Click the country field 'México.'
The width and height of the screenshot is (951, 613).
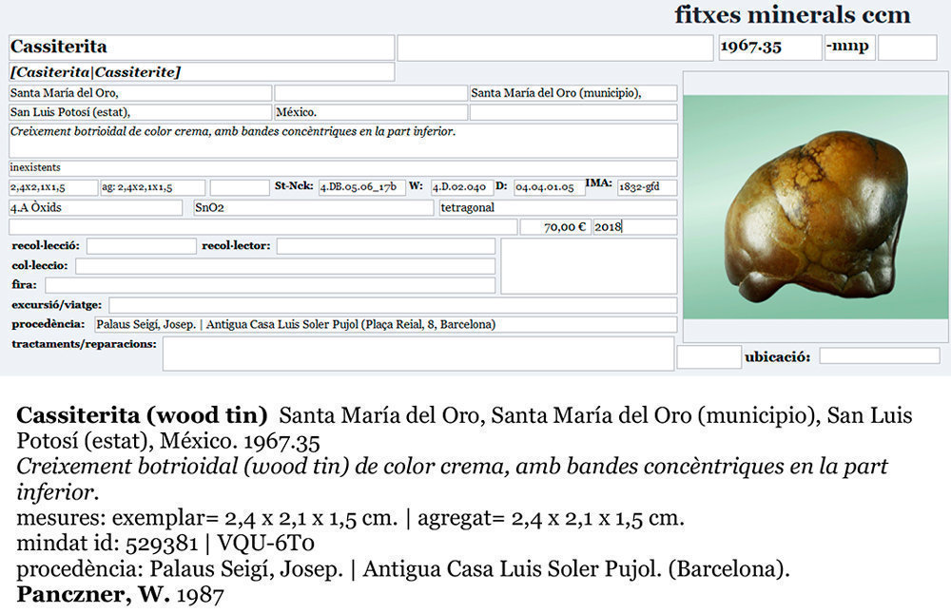371,112
